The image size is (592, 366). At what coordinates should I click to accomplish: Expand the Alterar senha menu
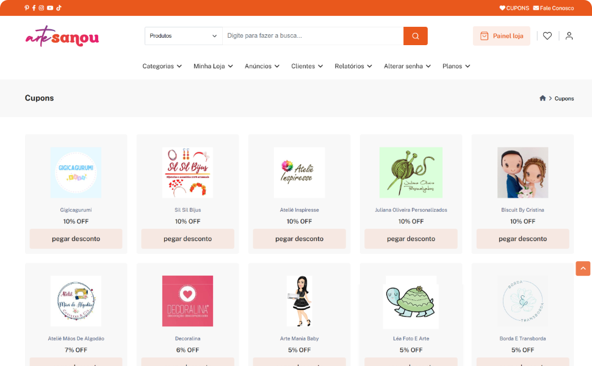407,66
